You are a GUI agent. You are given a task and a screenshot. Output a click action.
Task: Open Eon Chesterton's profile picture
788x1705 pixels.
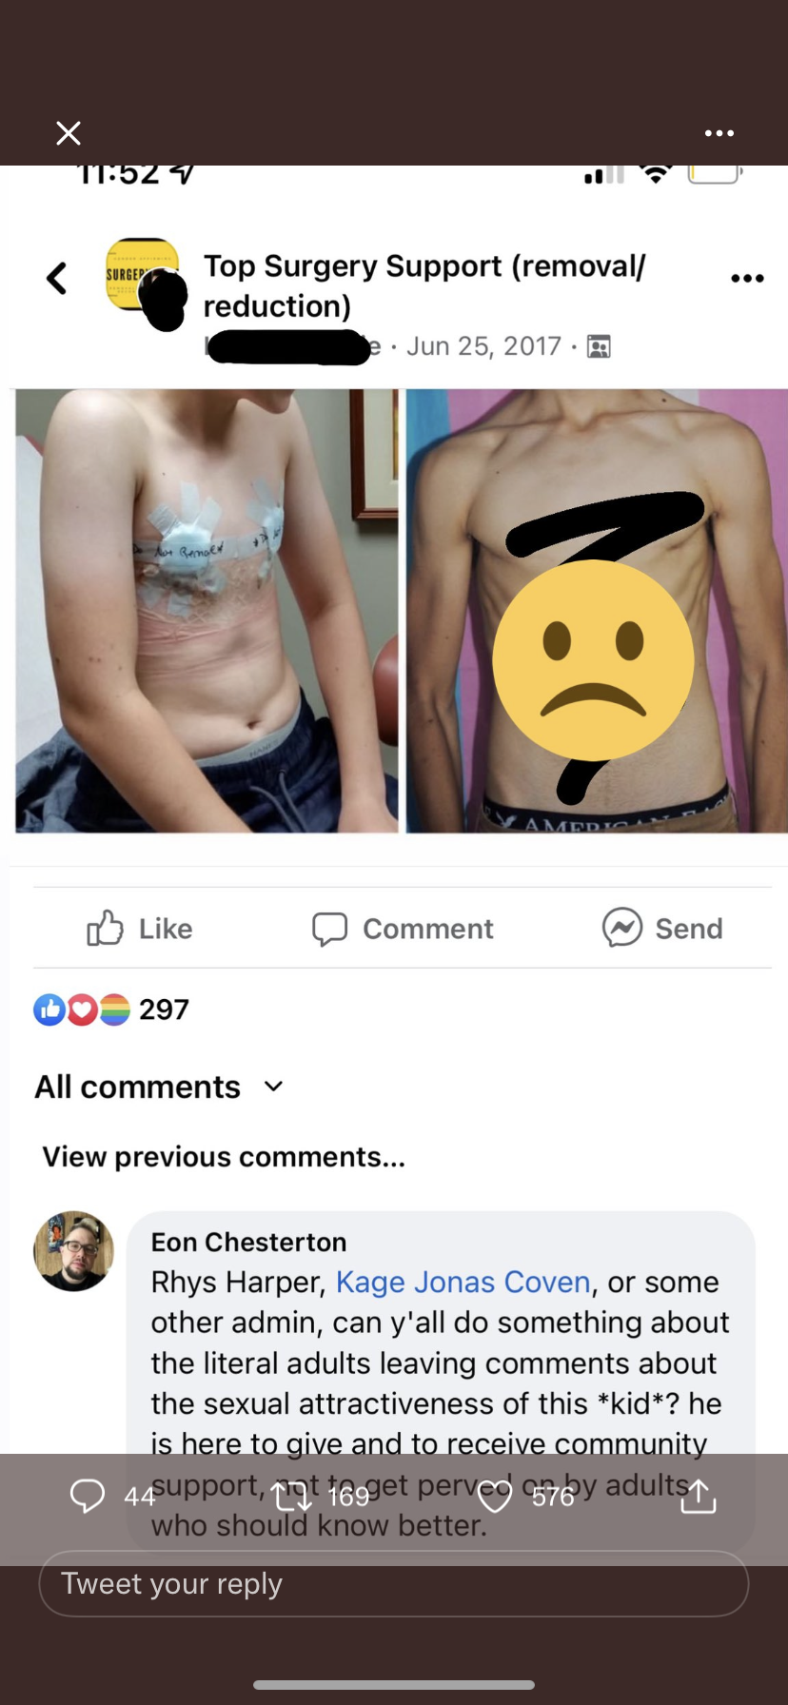click(73, 1251)
